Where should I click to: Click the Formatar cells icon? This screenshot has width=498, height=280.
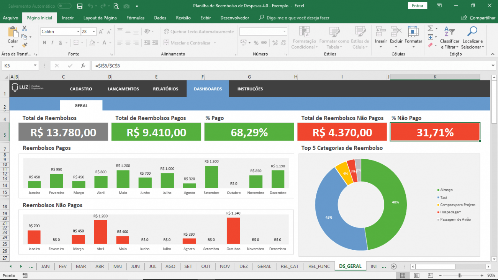[413, 31]
